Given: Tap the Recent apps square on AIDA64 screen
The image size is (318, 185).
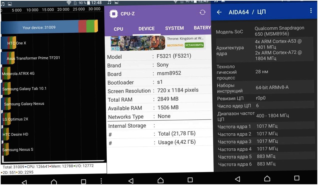Looking at the screenshot, I should (x=297, y=178).
